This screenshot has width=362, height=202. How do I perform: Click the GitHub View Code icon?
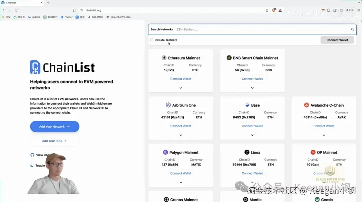pos(32,155)
